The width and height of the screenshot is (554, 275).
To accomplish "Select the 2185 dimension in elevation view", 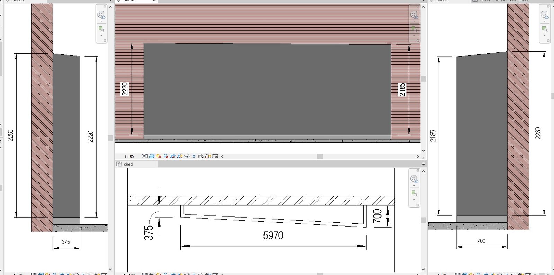I will (402, 89).
